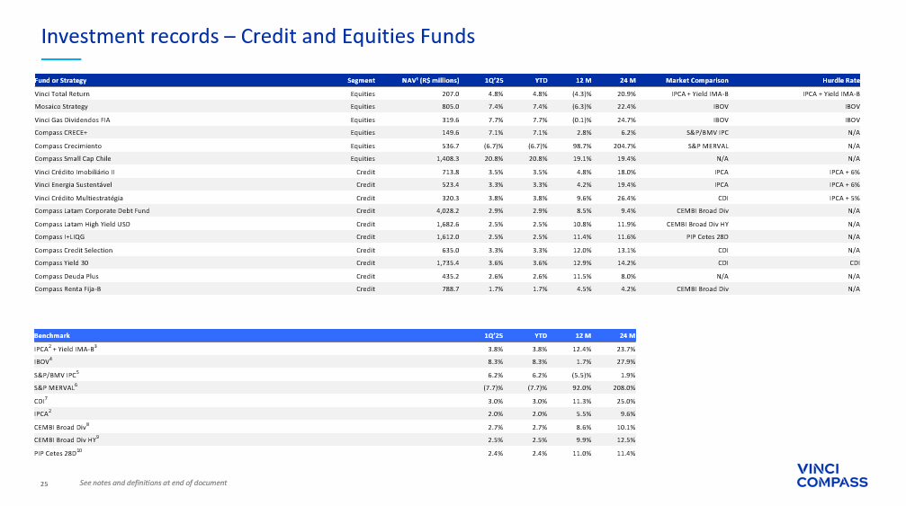Click NAV value 1,735.4 for Compass Yield 30
This screenshot has height=506, width=906.
(x=448, y=262)
